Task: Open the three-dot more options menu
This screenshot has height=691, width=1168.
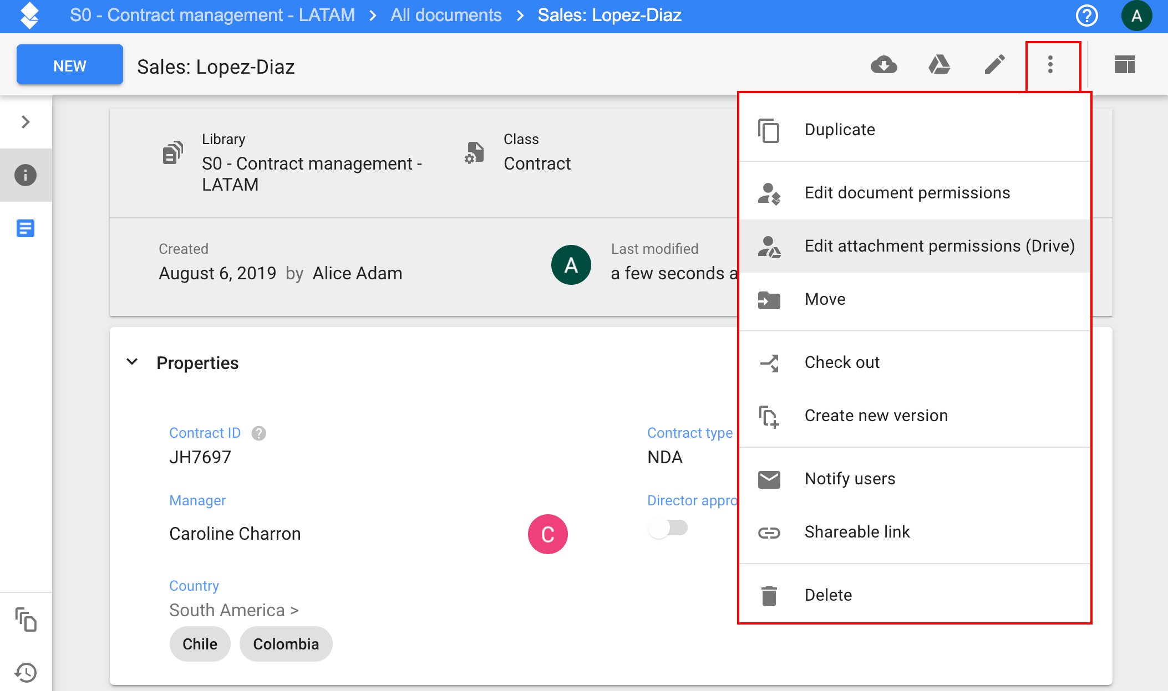Action: pyautogui.click(x=1050, y=65)
